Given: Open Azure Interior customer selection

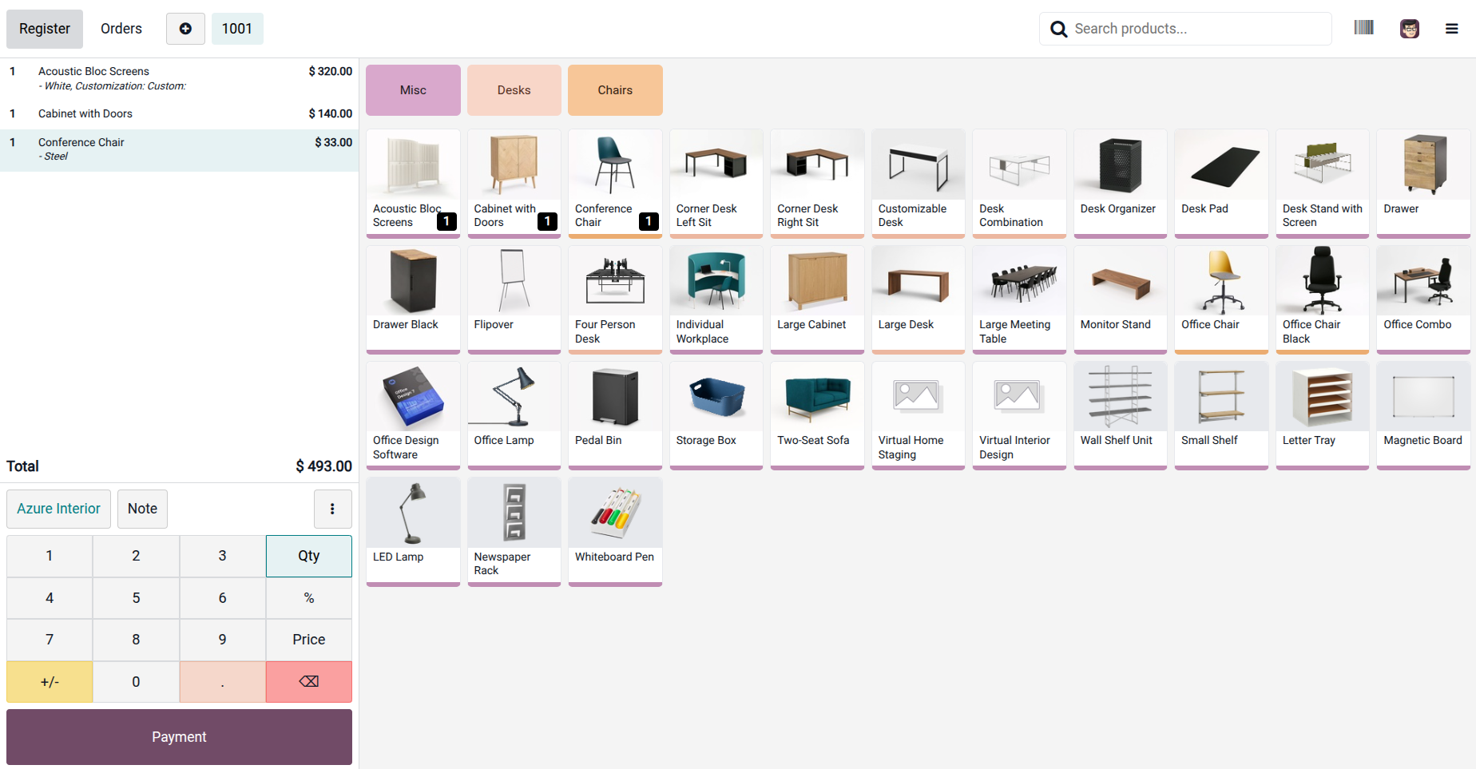Looking at the screenshot, I should pyautogui.click(x=58, y=509).
